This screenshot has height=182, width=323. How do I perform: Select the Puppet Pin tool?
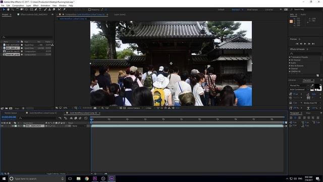click(64, 10)
